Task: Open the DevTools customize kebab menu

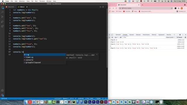Action: pyautogui.click(x=183, y=35)
